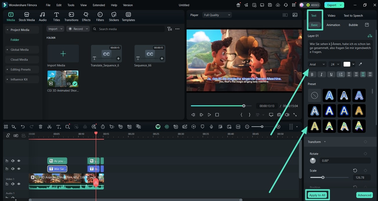The image size is (378, 201).
Task: Open the text color dropdown arrow
Action: point(353,64)
